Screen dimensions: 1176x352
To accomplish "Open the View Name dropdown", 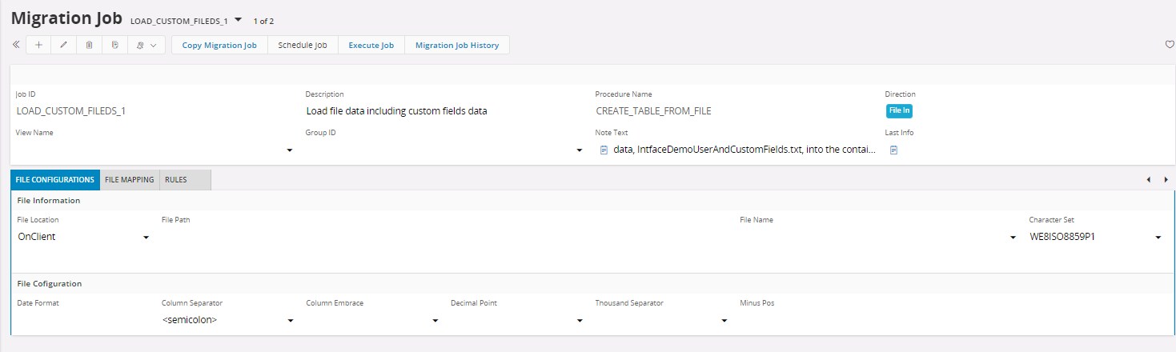I will tap(289, 150).
